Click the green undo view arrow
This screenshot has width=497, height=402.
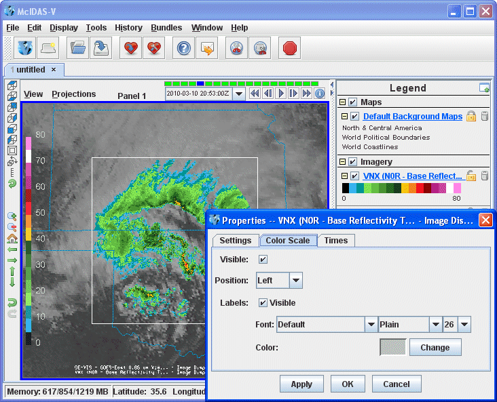12,303
